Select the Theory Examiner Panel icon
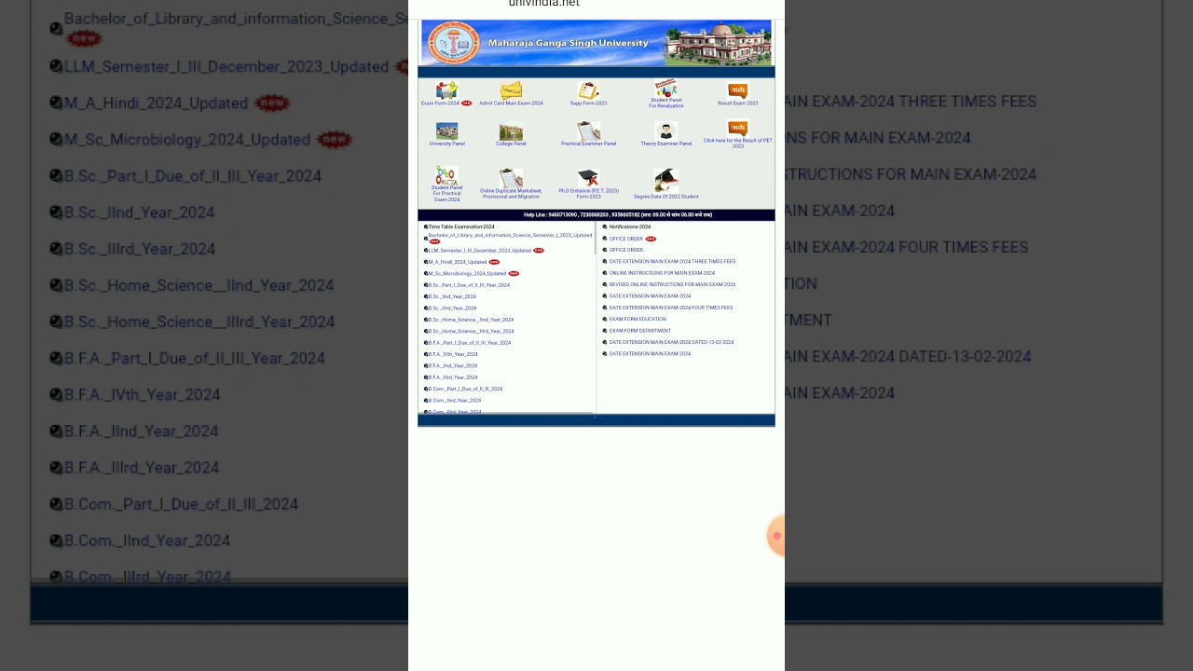The height and width of the screenshot is (671, 1193). coord(665,131)
